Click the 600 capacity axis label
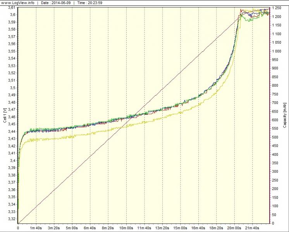The width and height of the screenshot is (289, 232). [x=275, y=120]
